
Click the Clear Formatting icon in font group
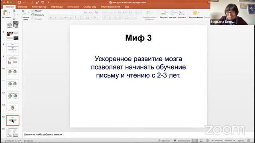pyautogui.click(x=96, y=12)
